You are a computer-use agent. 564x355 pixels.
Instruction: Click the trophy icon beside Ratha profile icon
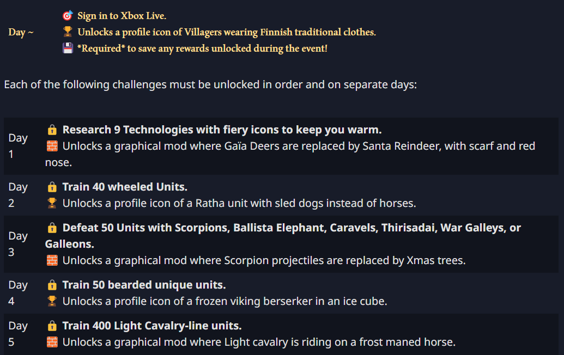point(52,204)
